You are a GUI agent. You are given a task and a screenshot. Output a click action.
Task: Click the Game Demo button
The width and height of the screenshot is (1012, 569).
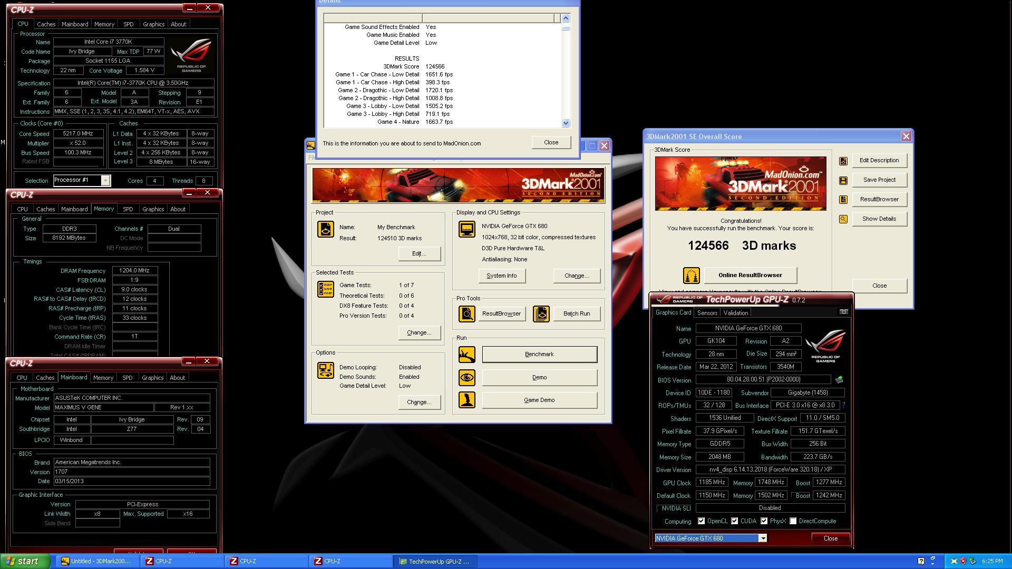pos(539,400)
